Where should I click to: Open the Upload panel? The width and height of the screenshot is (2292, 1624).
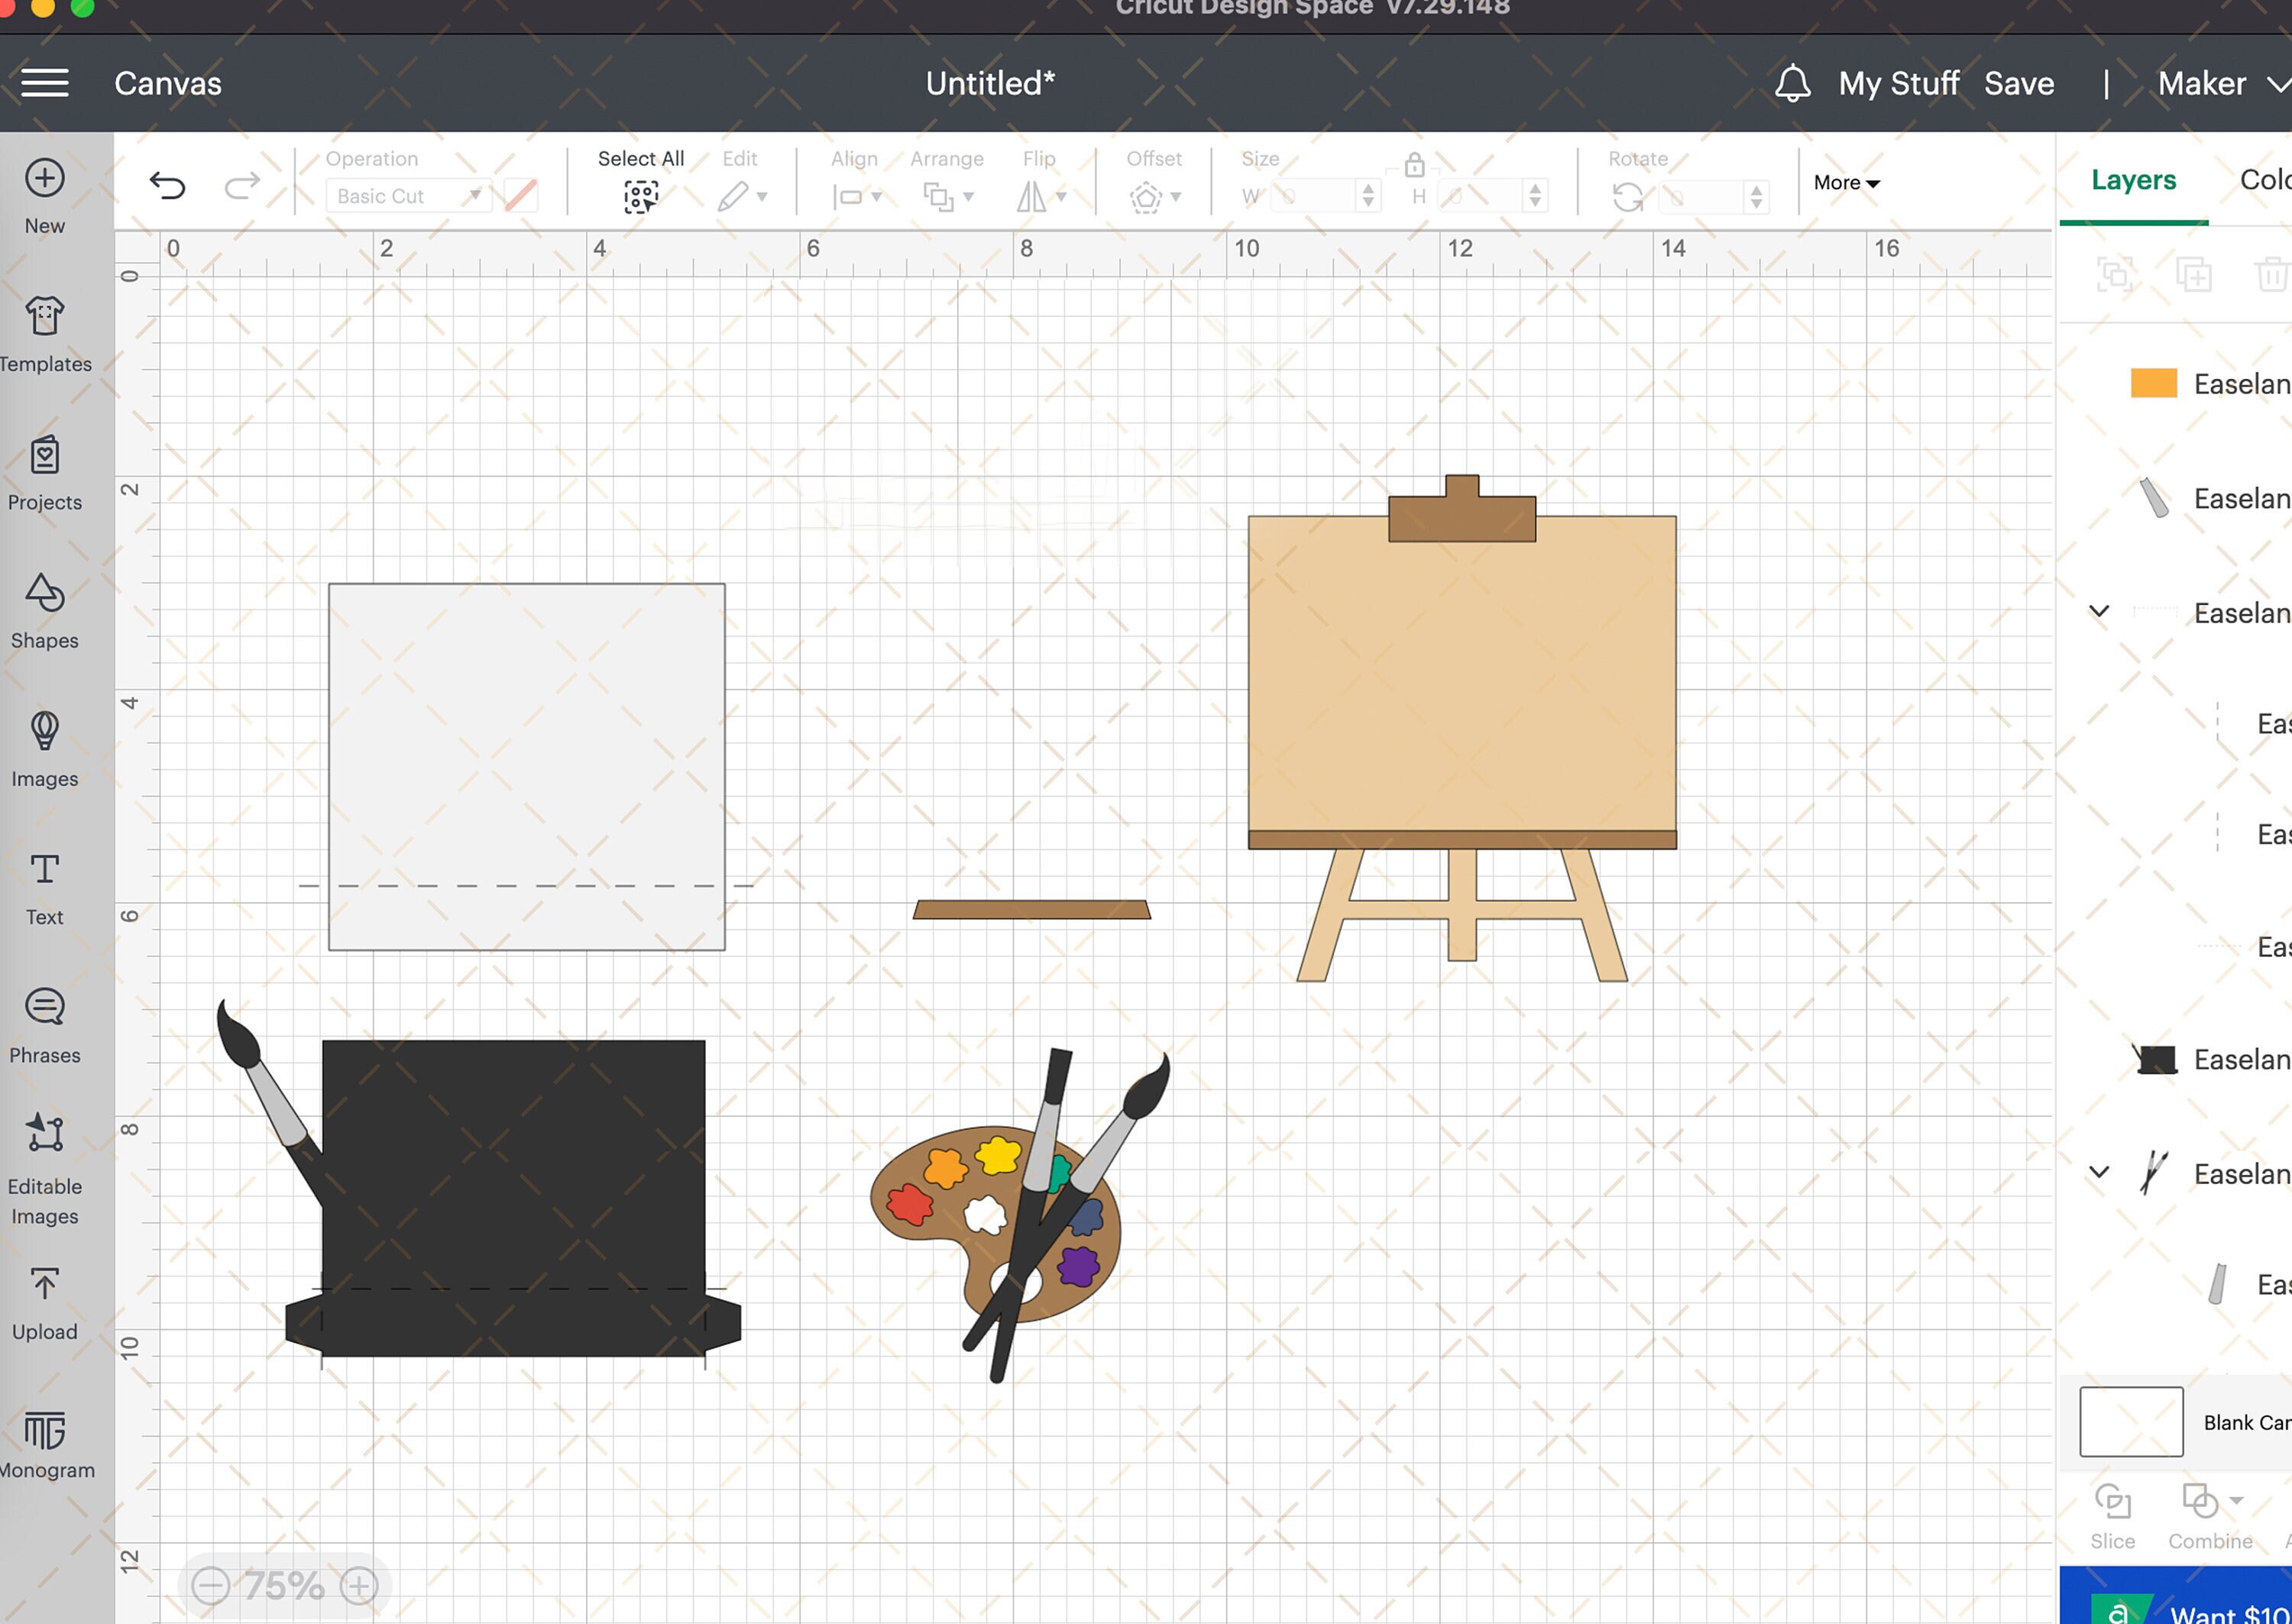click(x=45, y=1303)
